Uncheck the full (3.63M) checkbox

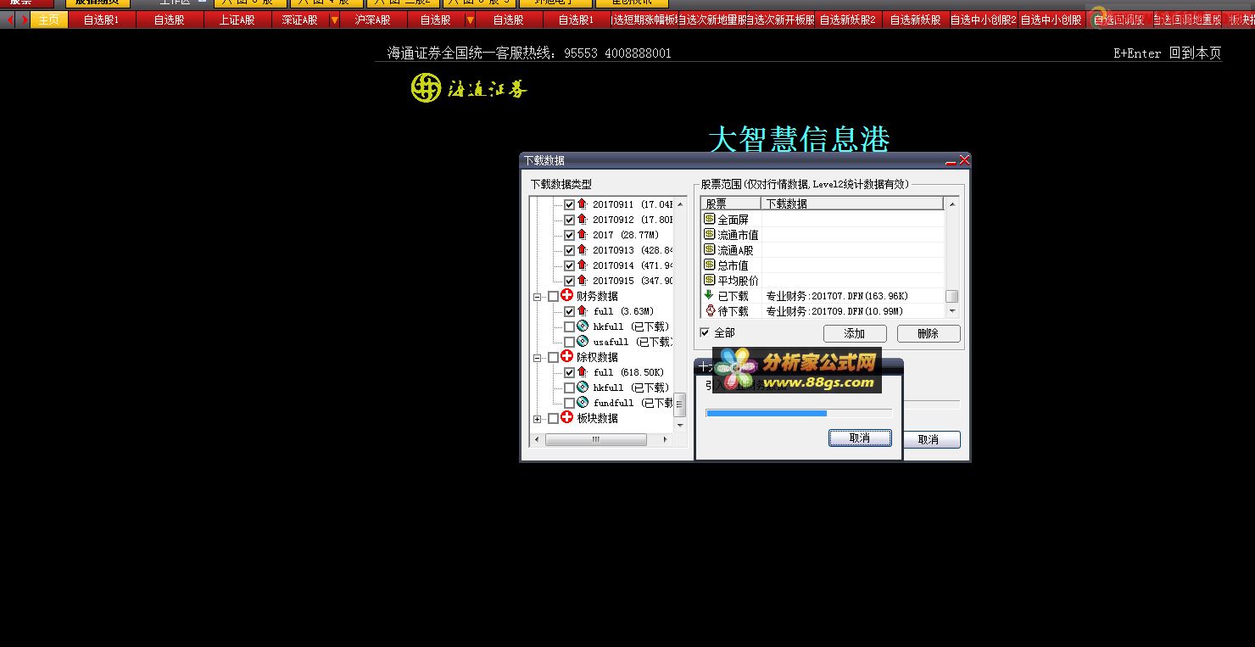pyautogui.click(x=569, y=311)
